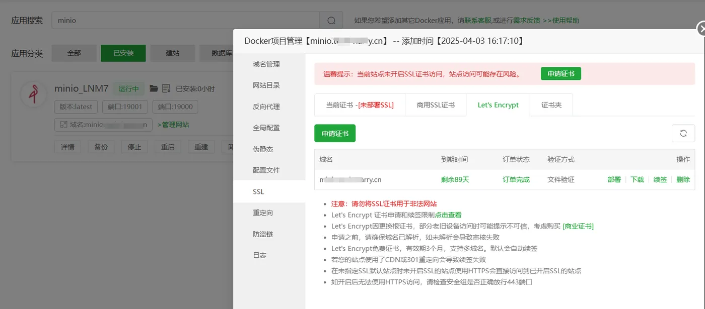Open 域名管理 in dialog sidebar
705x309 pixels.
coord(269,64)
